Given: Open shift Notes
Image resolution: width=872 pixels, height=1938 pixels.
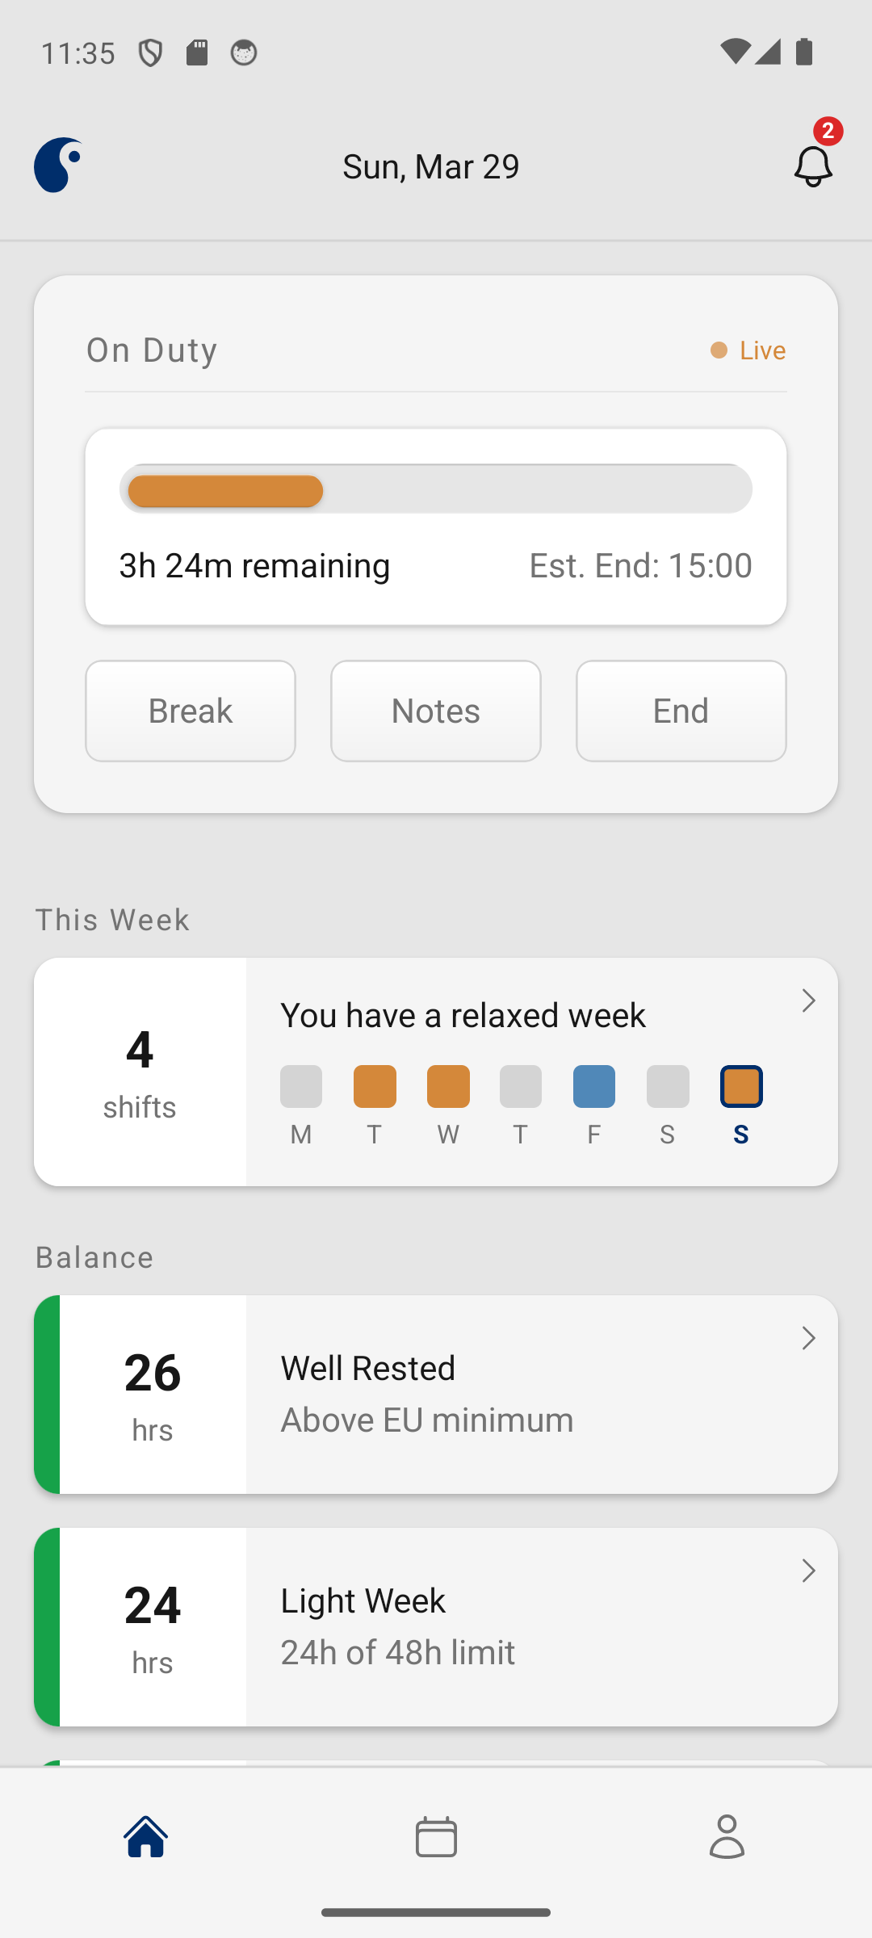Looking at the screenshot, I should 436,711.
